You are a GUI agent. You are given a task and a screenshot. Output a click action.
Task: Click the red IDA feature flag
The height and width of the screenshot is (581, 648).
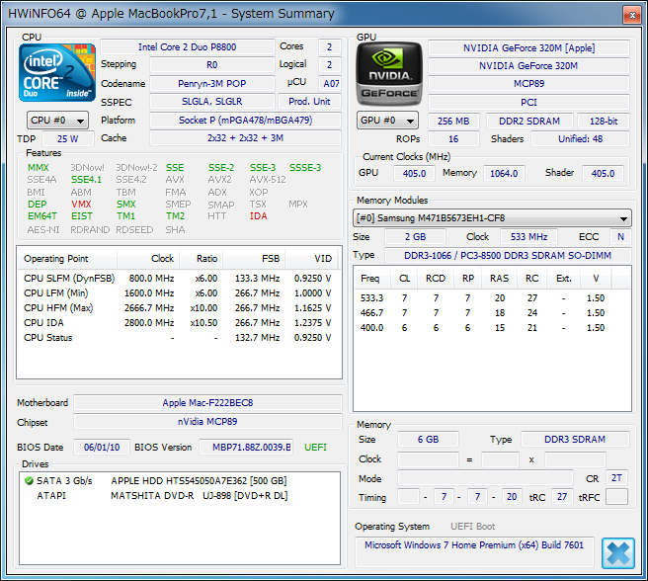258,216
